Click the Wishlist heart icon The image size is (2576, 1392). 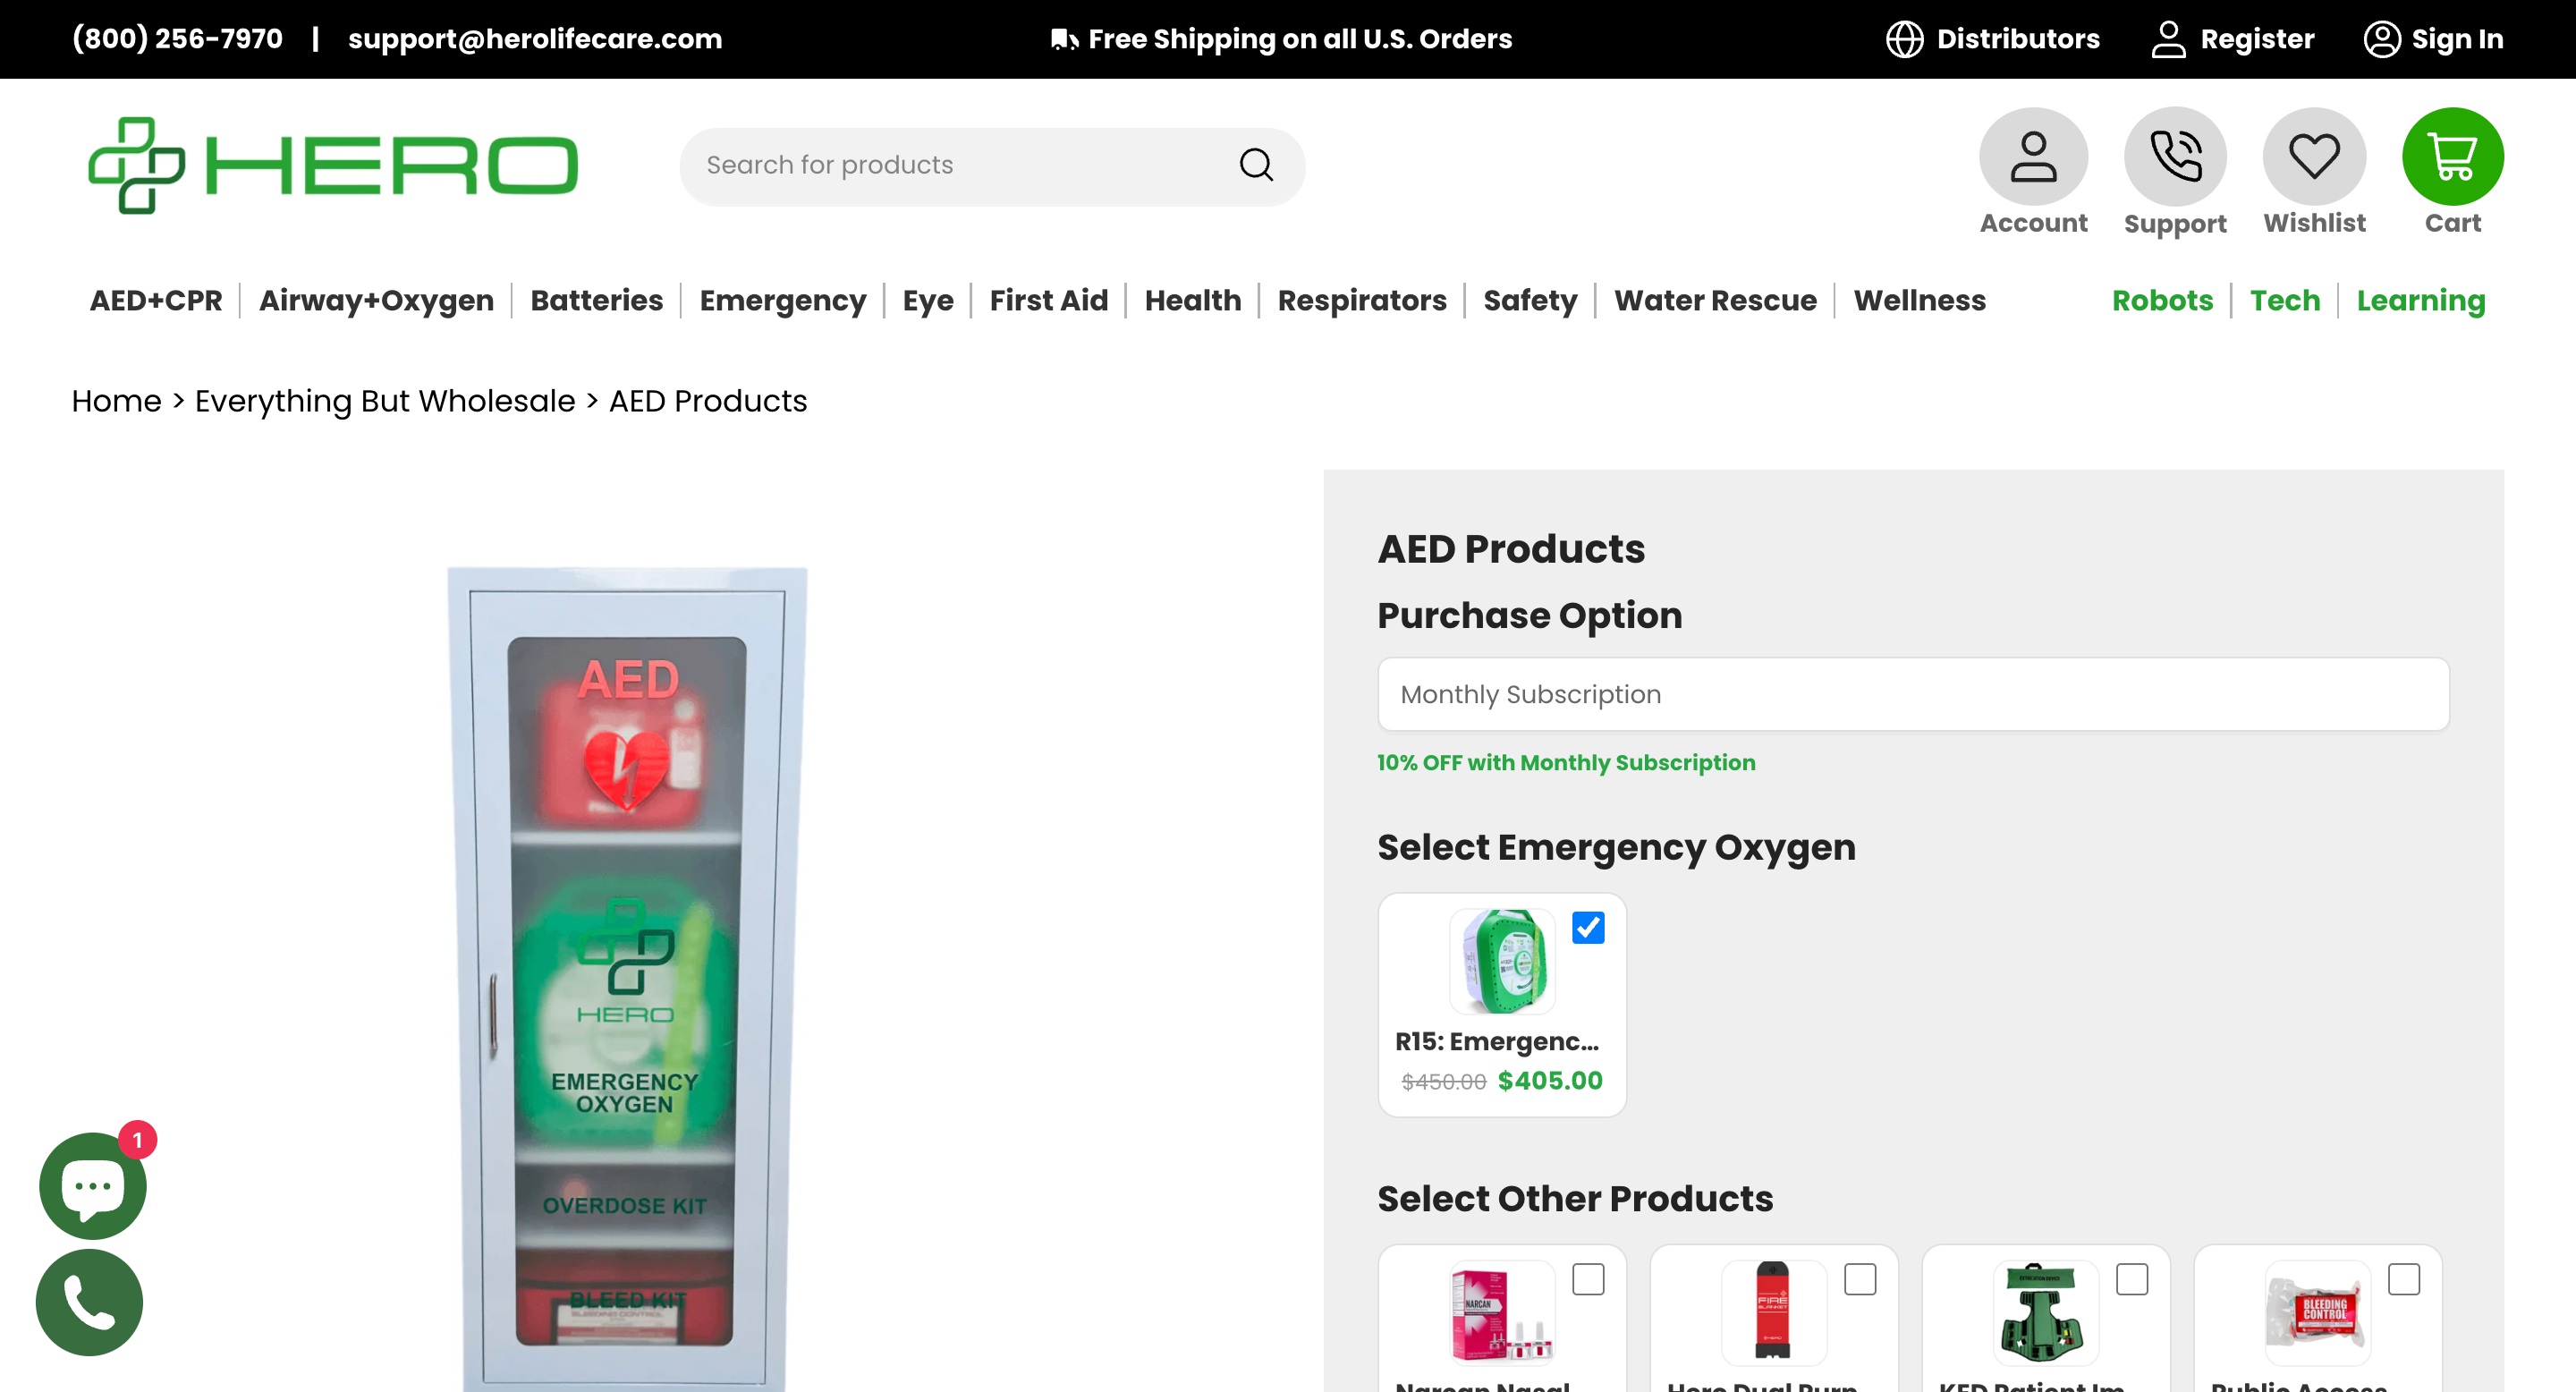pyautogui.click(x=2314, y=157)
